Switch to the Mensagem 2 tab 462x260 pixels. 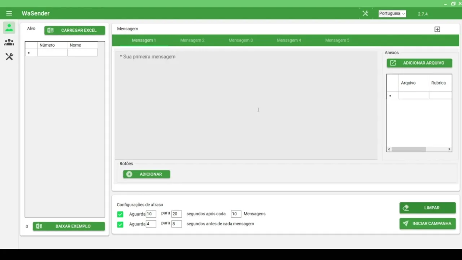click(x=192, y=40)
